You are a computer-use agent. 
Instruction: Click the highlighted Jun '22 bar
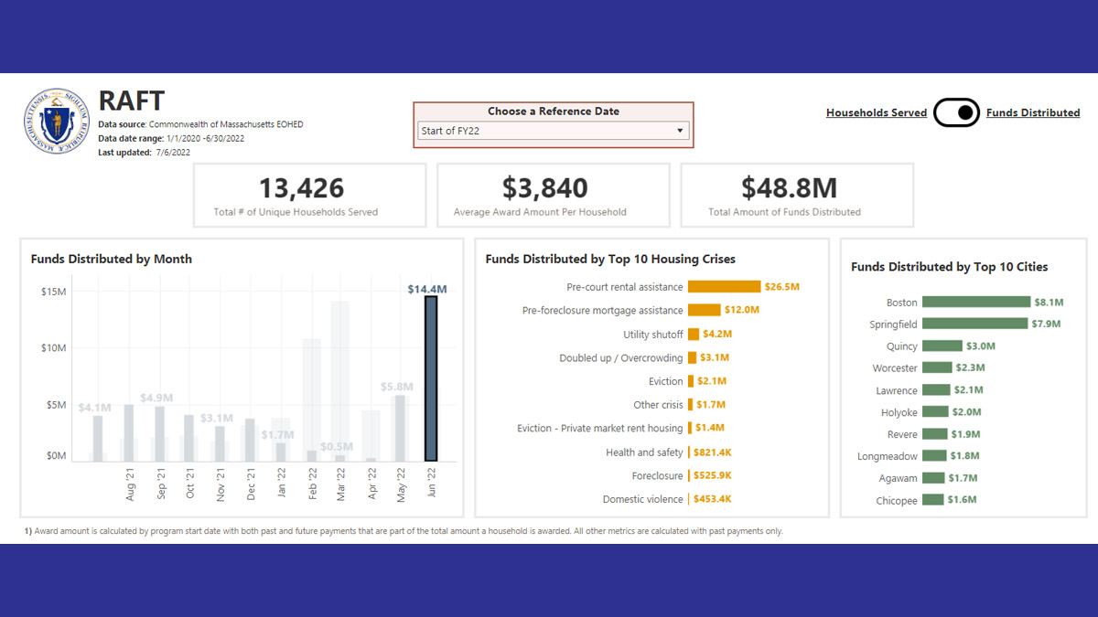430,378
